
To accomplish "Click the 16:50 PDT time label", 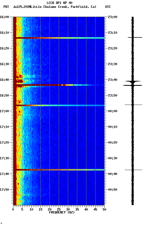I will [4, 95].
